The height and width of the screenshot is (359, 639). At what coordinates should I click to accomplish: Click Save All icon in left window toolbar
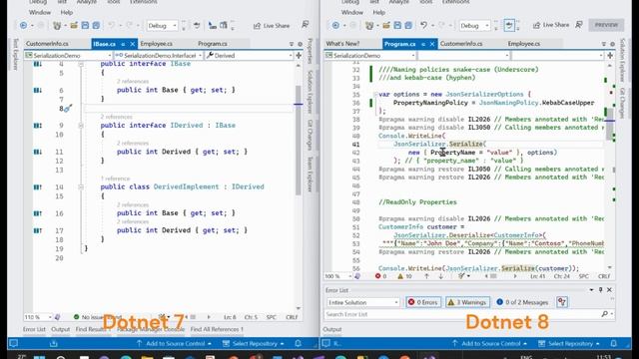tap(96, 25)
